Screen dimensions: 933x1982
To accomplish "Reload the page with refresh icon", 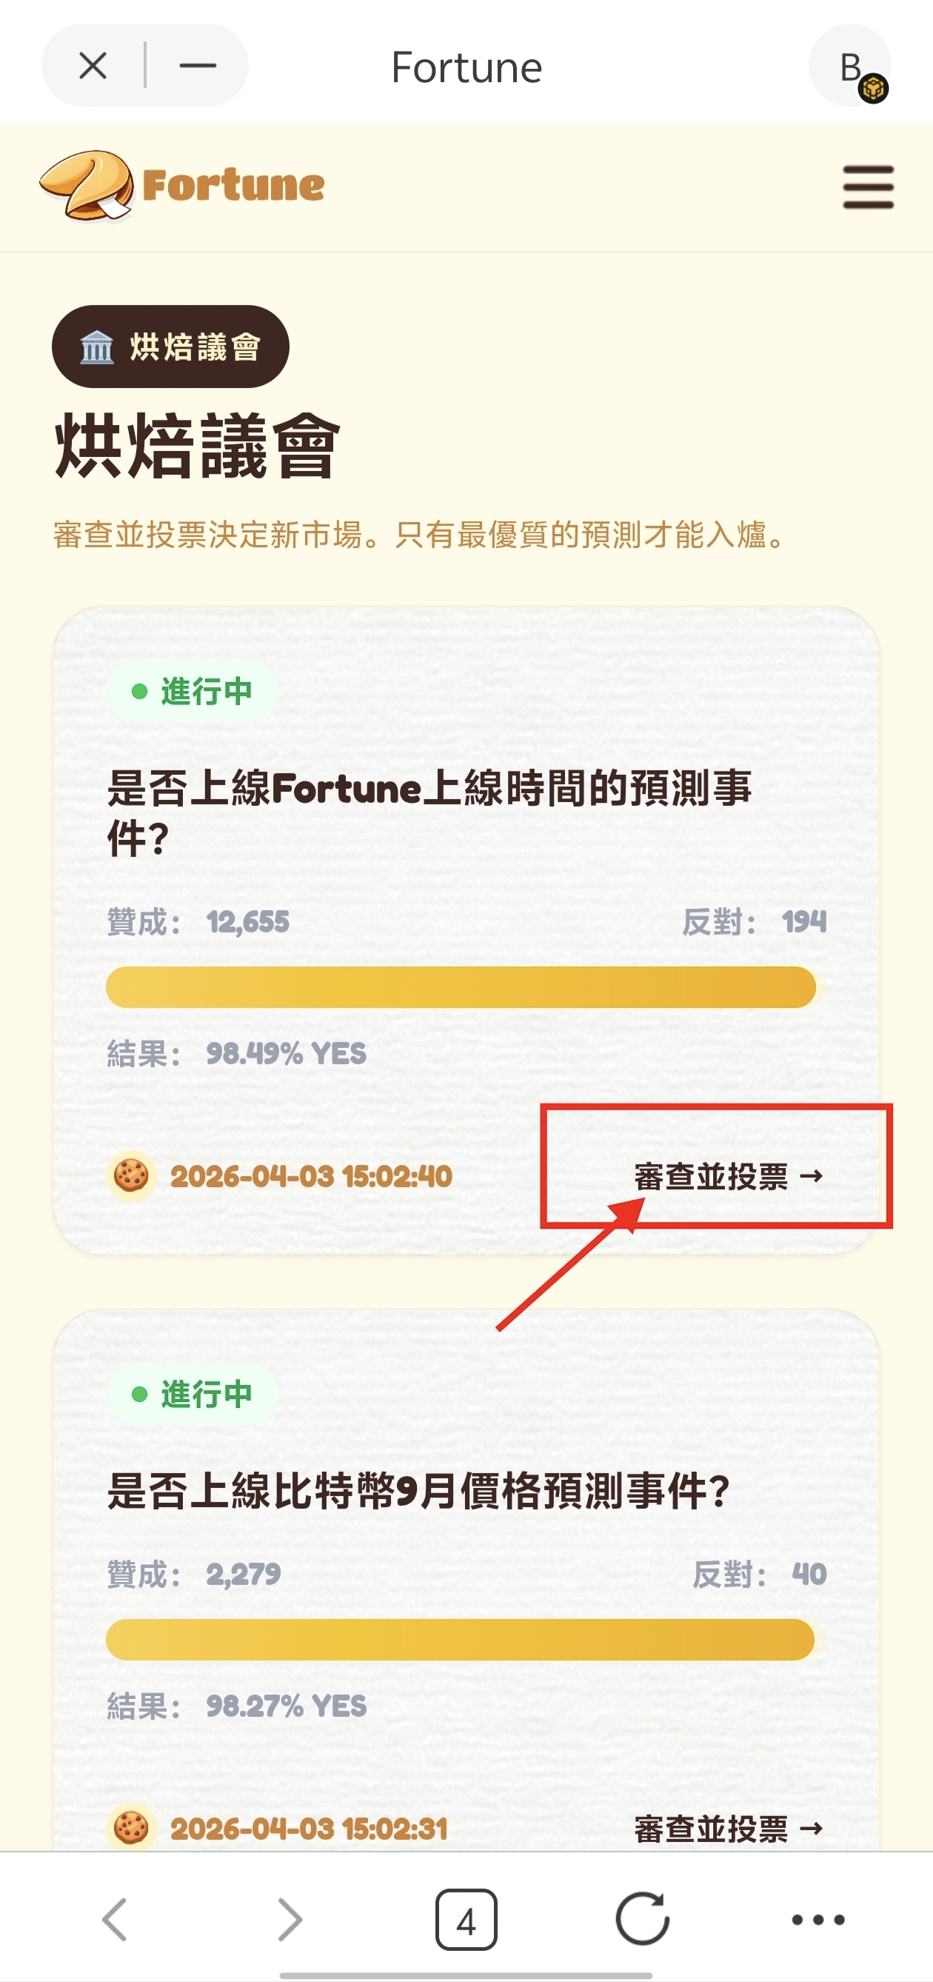I will 642,1919.
